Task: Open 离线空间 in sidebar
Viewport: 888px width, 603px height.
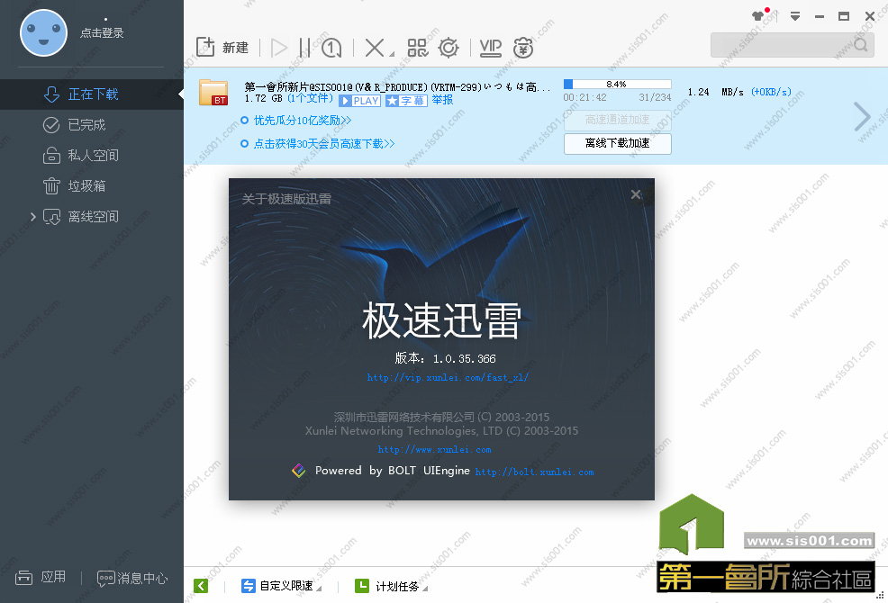Action: (92, 216)
